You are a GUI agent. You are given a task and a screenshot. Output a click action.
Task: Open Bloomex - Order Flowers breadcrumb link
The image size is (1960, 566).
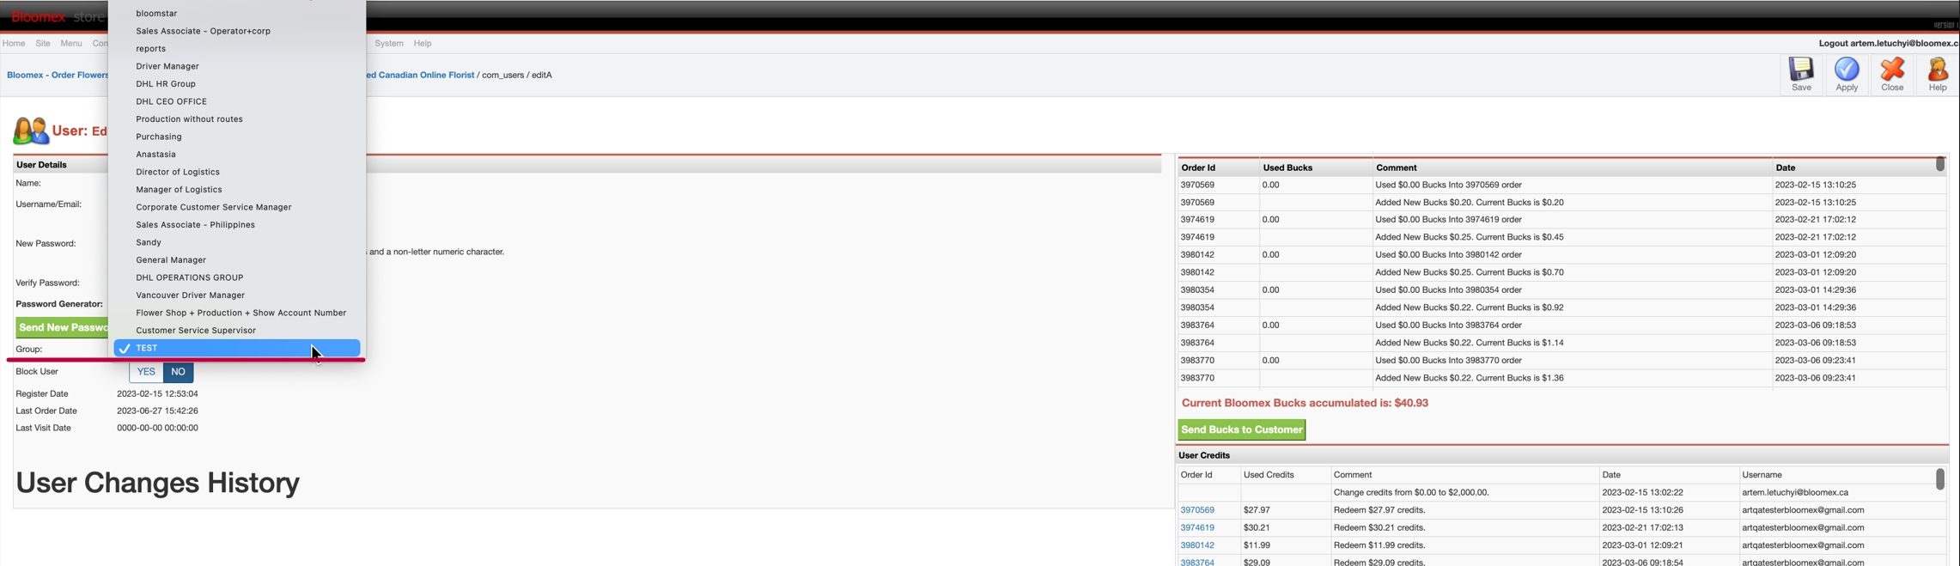coord(58,75)
